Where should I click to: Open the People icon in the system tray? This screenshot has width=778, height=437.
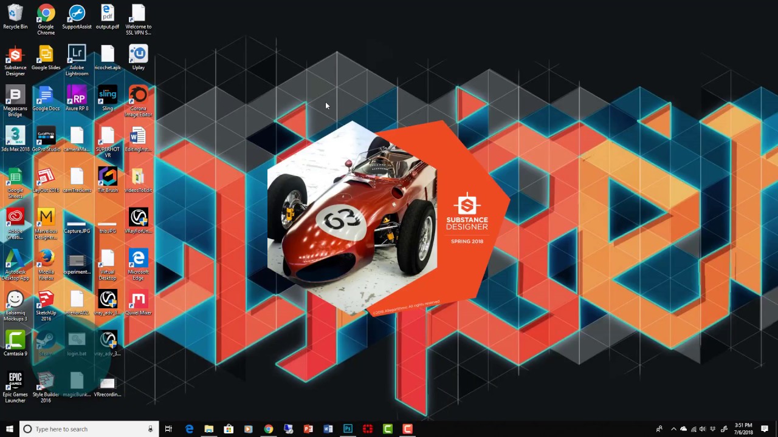pyautogui.click(x=659, y=429)
